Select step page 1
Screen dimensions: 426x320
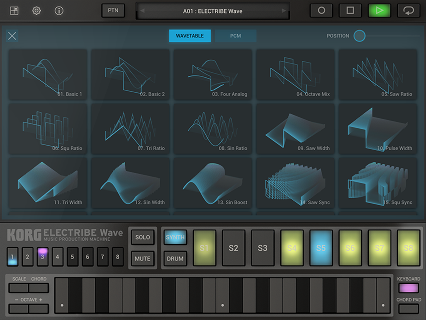click(12, 257)
